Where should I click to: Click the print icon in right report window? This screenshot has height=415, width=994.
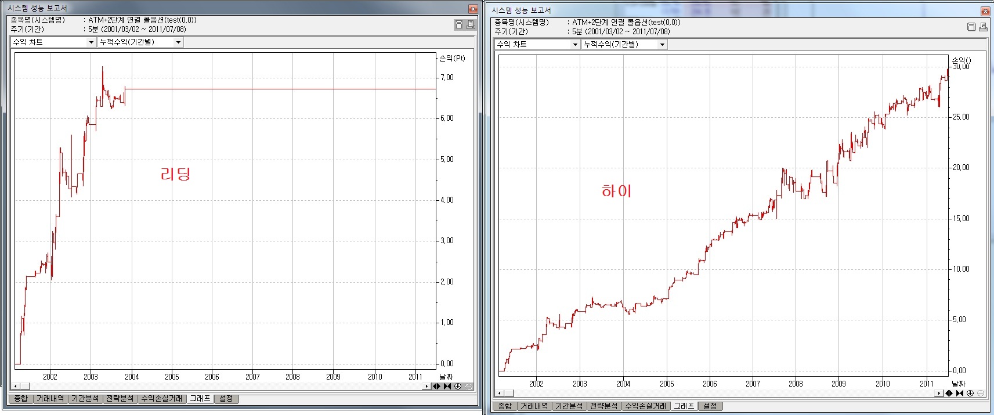[983, 27]
